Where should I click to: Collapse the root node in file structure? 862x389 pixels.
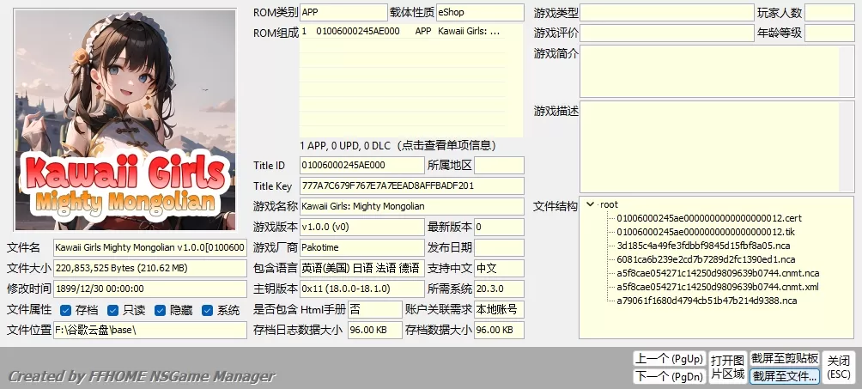click(x=590, y=204)
